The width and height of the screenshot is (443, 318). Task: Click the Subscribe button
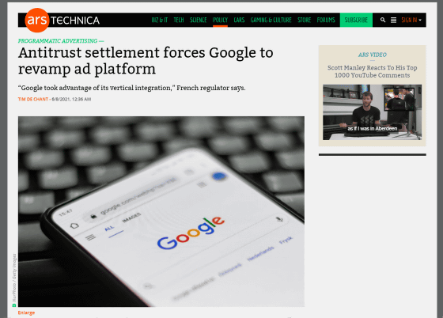356,20
